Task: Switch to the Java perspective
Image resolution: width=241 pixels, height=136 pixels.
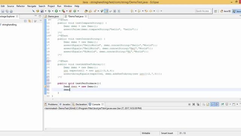Action: pyautogui.click(x=236, y=11)
